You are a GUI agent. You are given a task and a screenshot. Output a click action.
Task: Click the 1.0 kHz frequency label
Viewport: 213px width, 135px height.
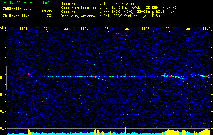click(3, 61)
